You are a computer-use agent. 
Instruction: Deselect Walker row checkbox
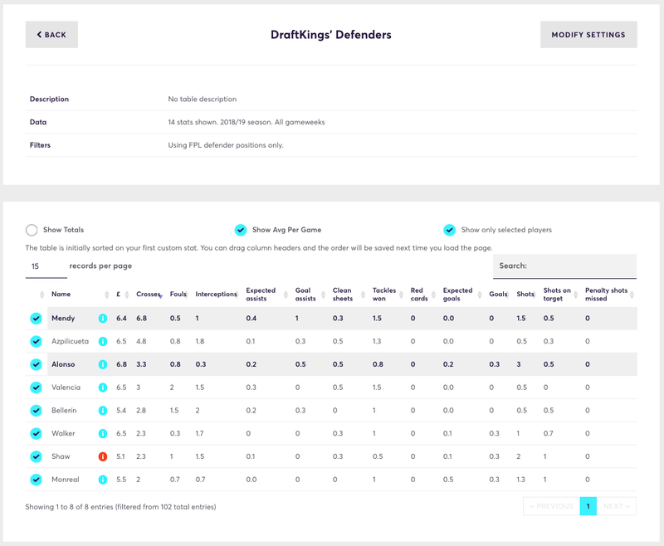tap(36, 433)
